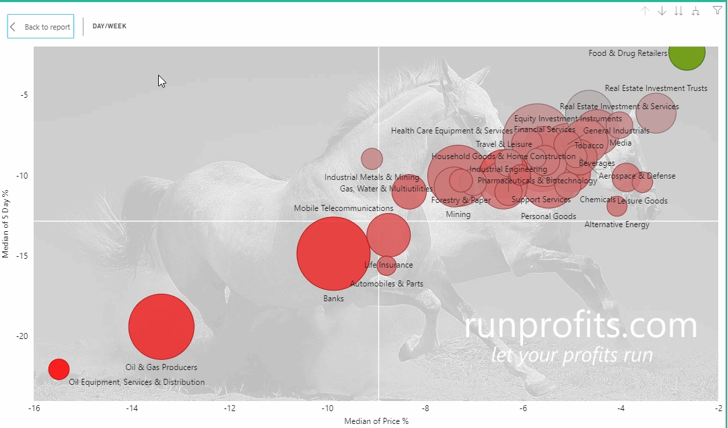Click the runprofits.com watermark text
The height and width of the screenshot is (428, 727).
click(580, 326)
